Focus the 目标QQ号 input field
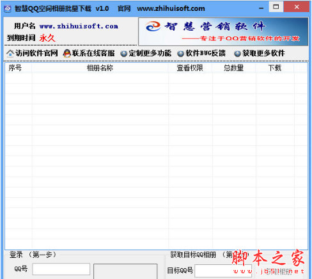The image size is (312, 279). coord(223,271)
